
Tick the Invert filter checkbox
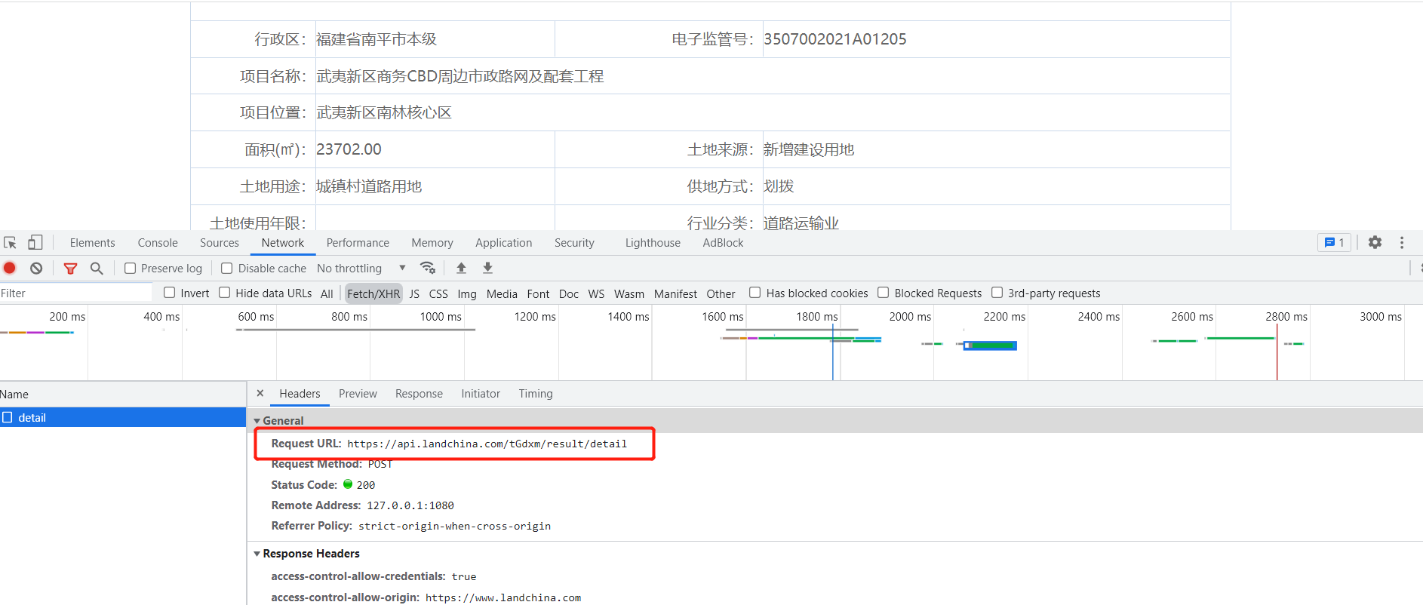(x=169, y=293)
